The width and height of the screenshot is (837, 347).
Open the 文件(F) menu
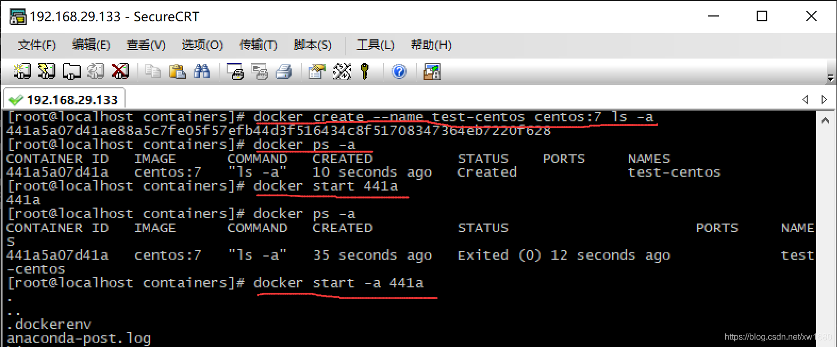tap(37, 45)
